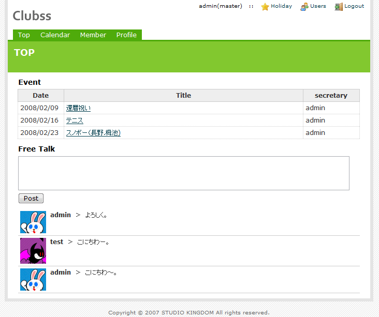Click the Users people icon
The image size is (379, 317).
pyautogui.click(x=304, y=7)
